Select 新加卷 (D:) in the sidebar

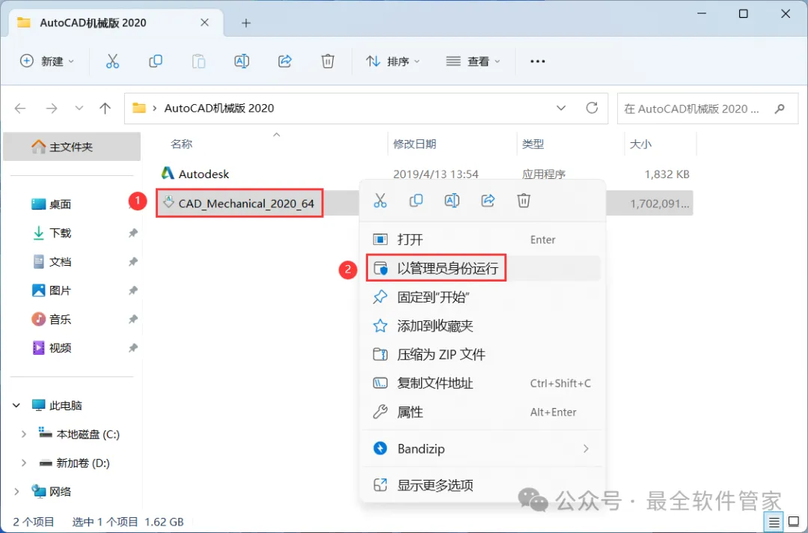pyautogui.click(x=75, y=463)
